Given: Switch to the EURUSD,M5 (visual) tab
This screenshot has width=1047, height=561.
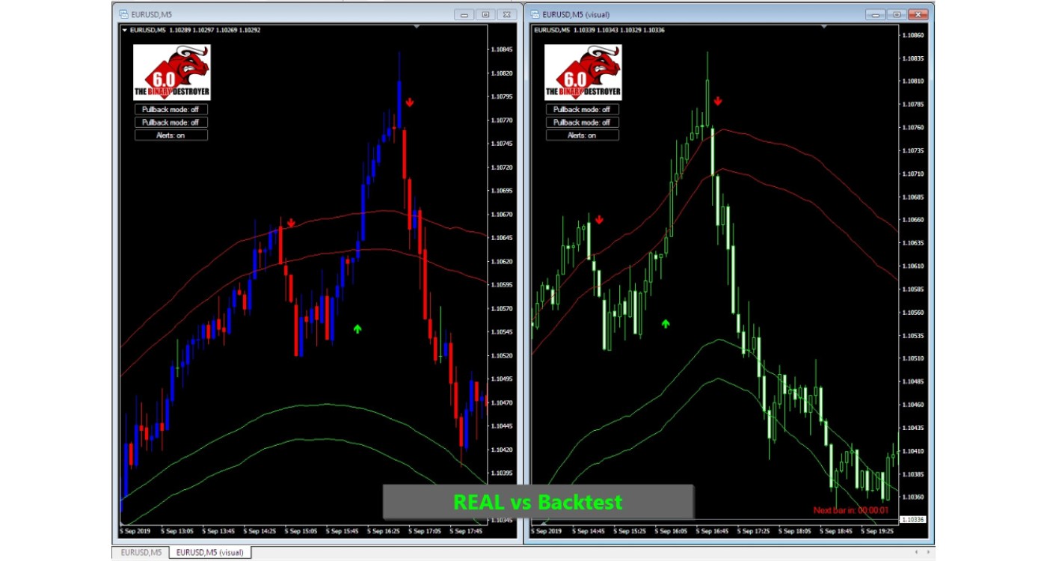Looking at the screenshot, I should click(x=210, y=553).
